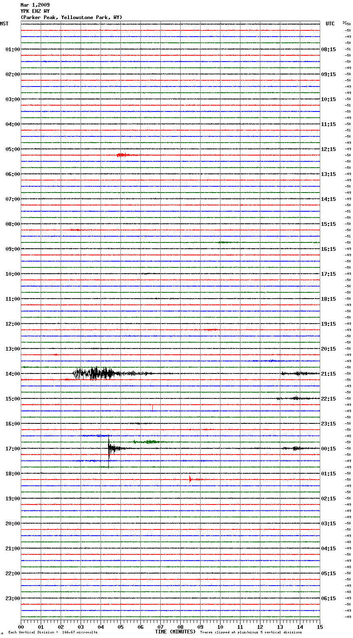This screenshot has width=353, height=638.
Task: Click minute tick '00' on bottom axis
Action: (x=21, y=627)
